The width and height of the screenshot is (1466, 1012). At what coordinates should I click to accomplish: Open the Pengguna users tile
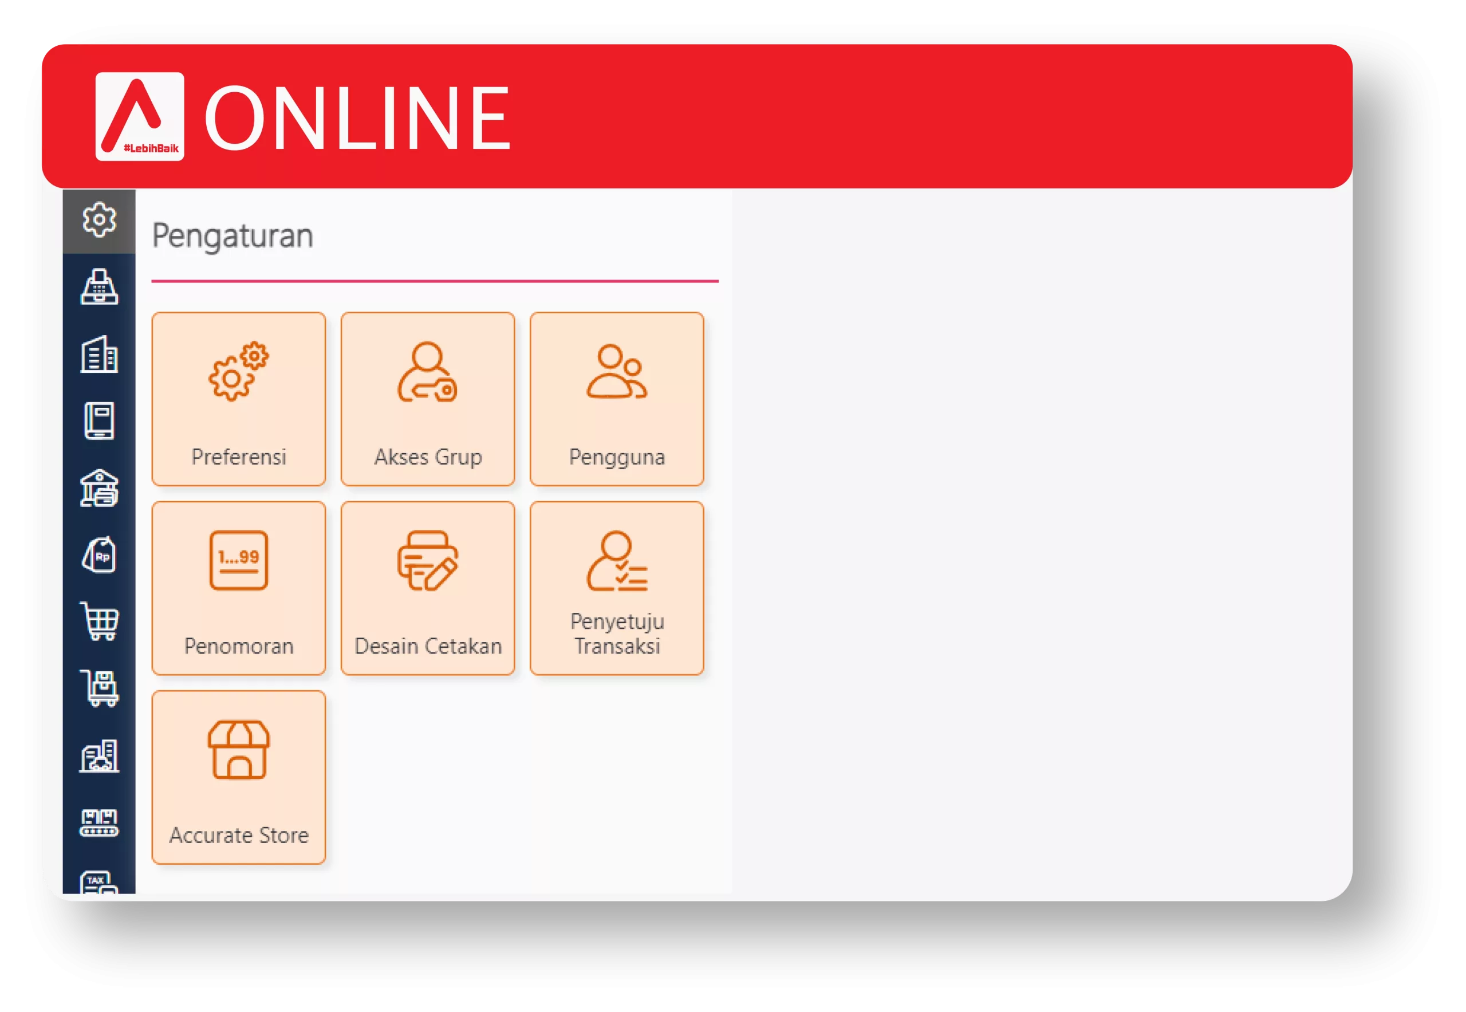(616, 399)
